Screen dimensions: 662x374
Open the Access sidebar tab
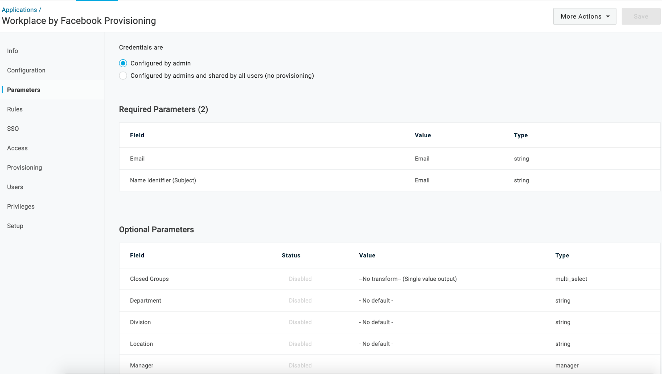(x=17, y=148)
